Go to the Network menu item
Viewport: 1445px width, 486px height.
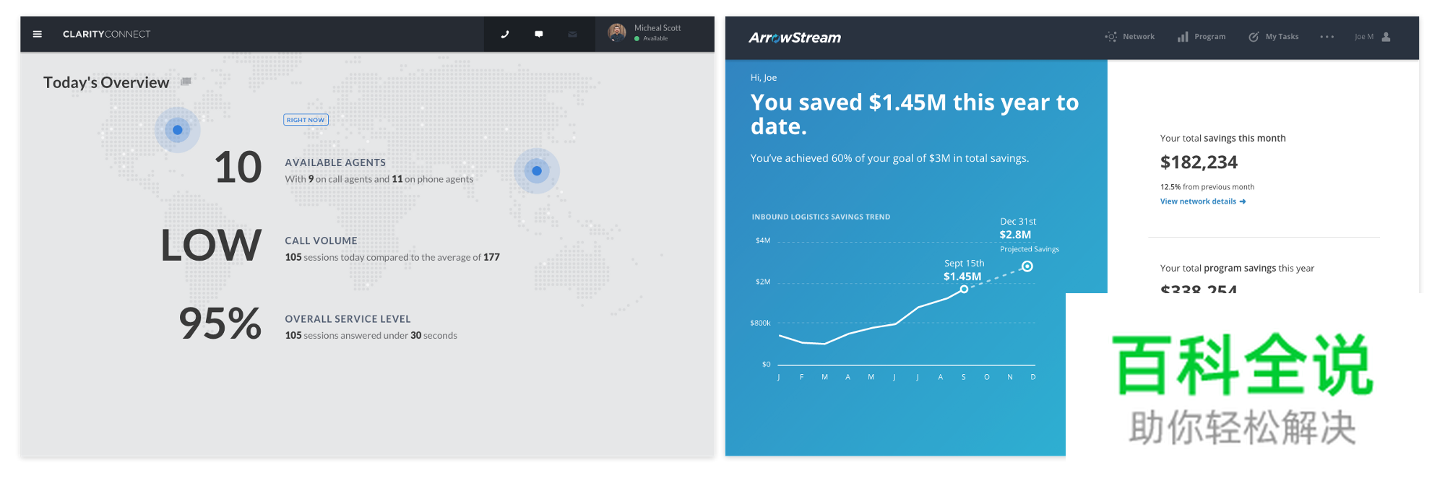(1130, 37)
